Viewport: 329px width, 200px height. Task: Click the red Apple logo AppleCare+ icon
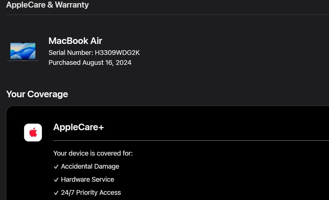pos(33,133)
